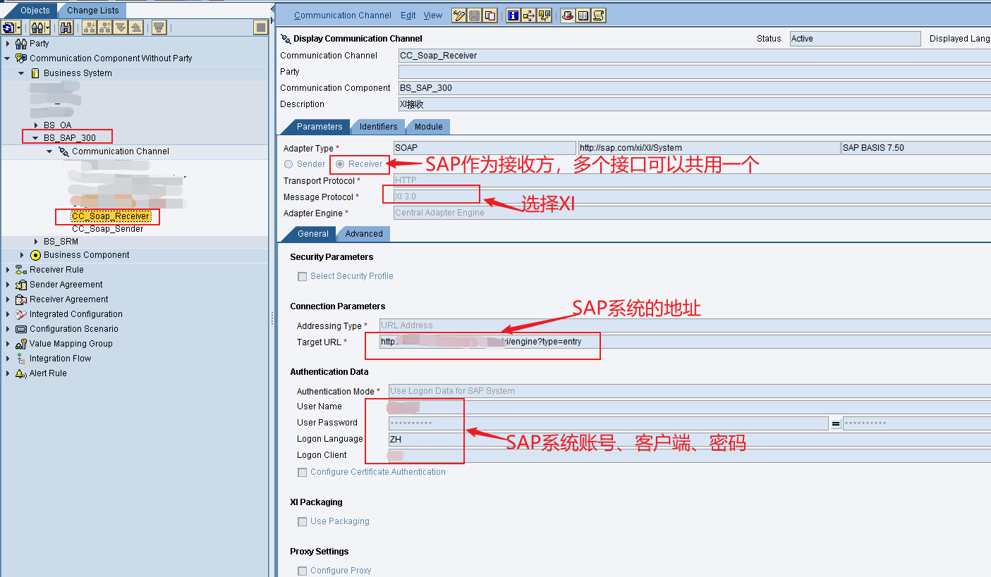Image resolution: width=991 pixels, height=577 pixels.
Task: Open the Identifiers tab
Action: coord(378,127)
